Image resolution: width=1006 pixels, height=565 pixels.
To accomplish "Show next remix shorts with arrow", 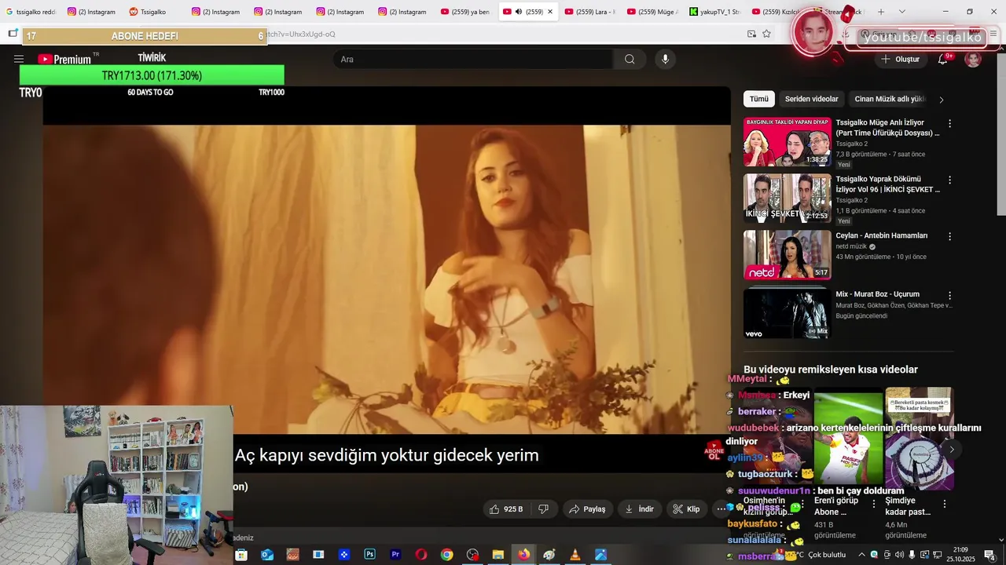I will (x=951, y=450).
